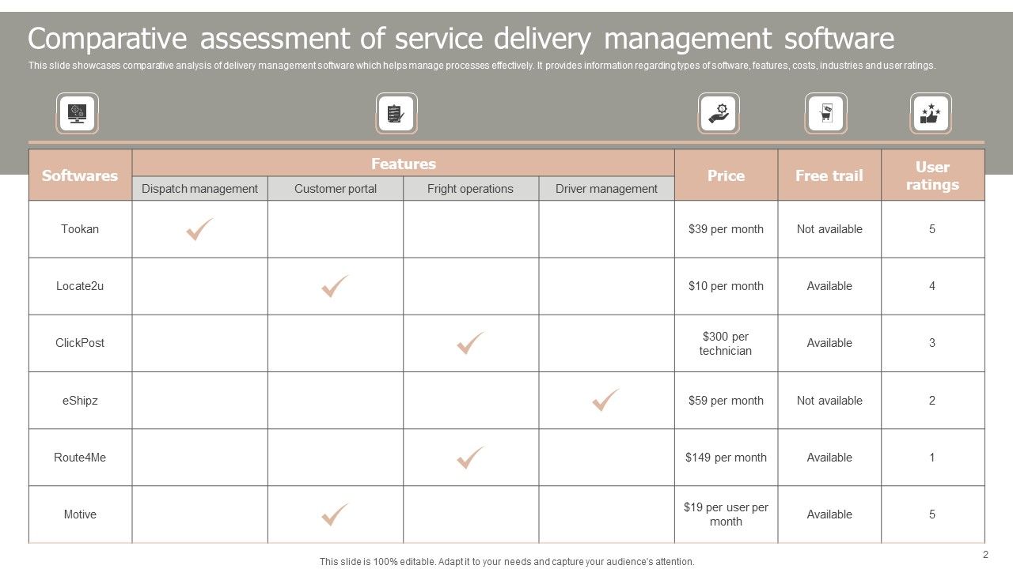Screen dimensions: 1013x569
Task: Select the Price column header
Action: 726,175
